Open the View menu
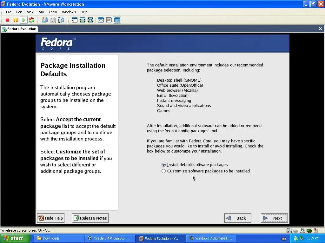 click(30, 12)
